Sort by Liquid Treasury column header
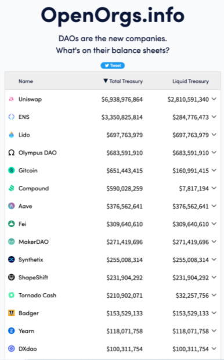Viewport: 224px width, 360px height. (x=190, y=81)
